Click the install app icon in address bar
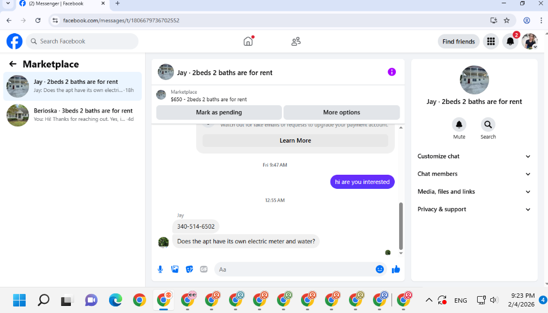Image resolution: width=548 pixels, height=313 pixels. tap(493, 20)
